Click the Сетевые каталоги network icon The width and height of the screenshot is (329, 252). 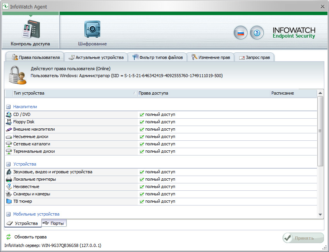(x=9, y=144)
